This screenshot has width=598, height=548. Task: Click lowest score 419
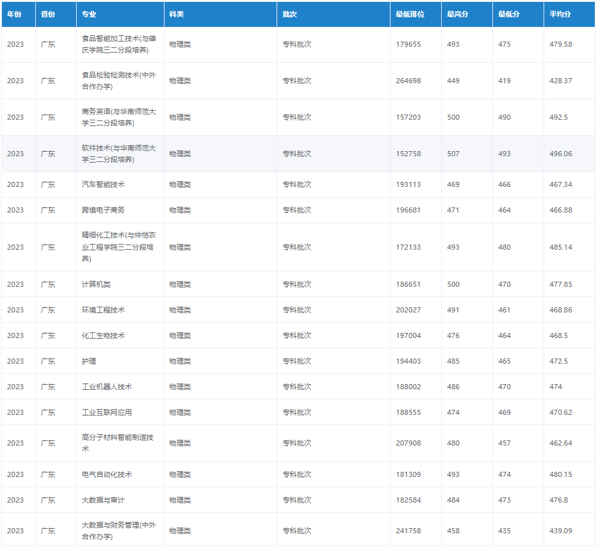504,81
